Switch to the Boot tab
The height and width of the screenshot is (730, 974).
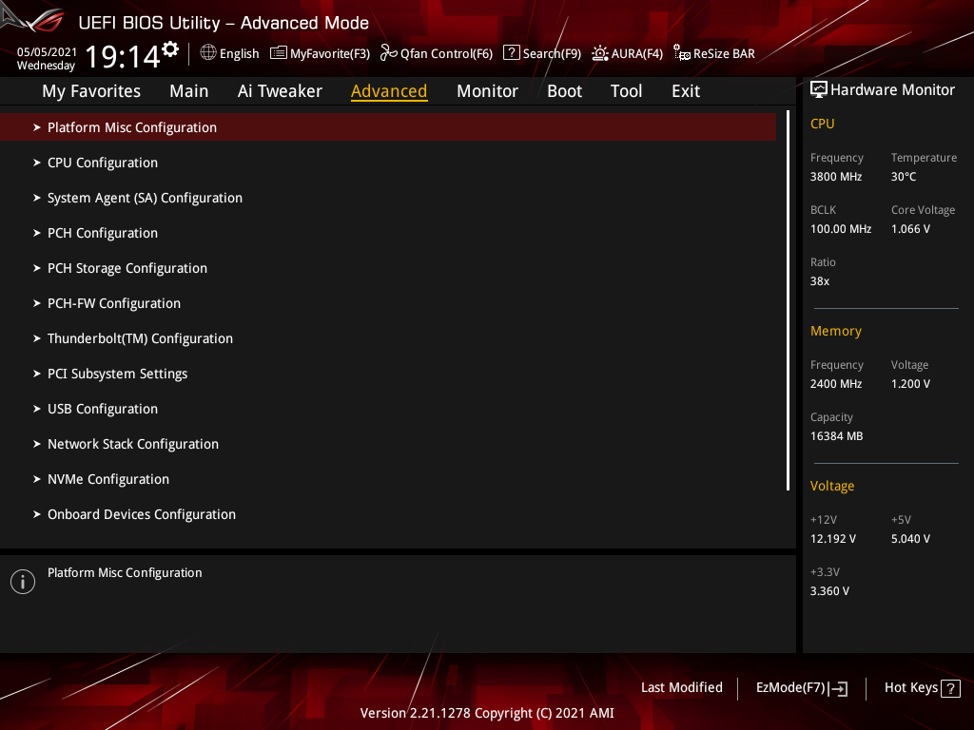click(x=564, y=91)
